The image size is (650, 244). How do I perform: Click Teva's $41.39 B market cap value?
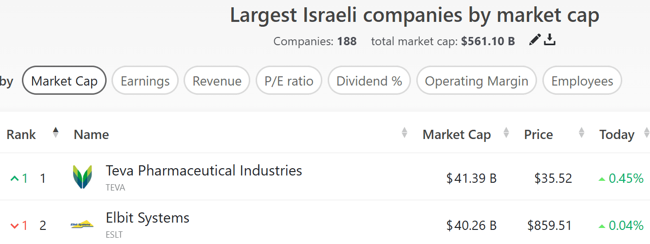point(471,178)
